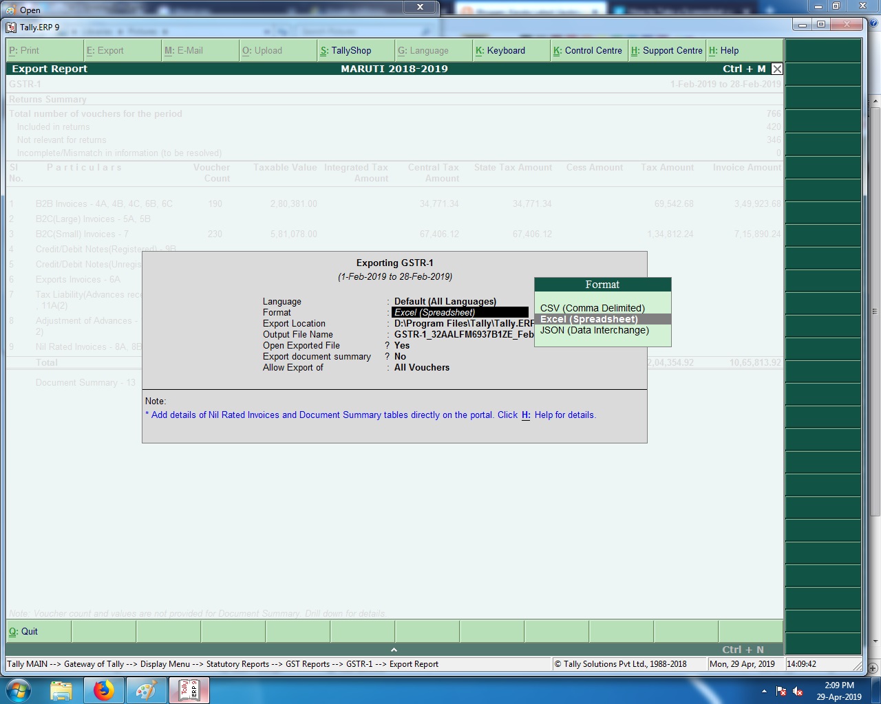Click the Tally MAIN breadcrumb path
Screen dimensions: 881x704
coord(222,664)
